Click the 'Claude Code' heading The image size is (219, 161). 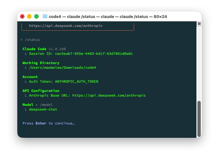[34, 49]
